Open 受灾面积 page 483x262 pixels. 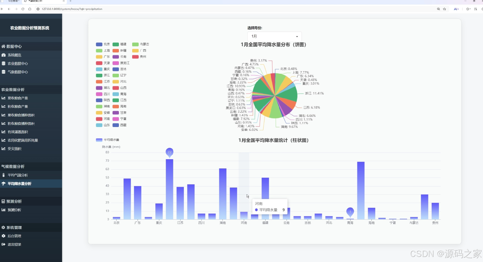point(14,149)
